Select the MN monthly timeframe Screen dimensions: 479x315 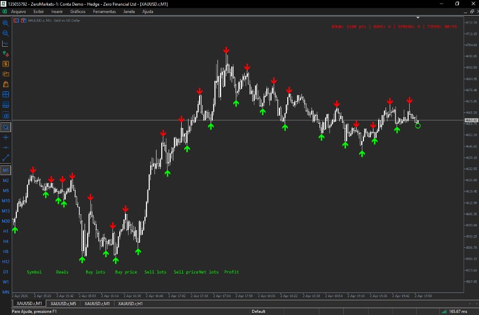6,291
